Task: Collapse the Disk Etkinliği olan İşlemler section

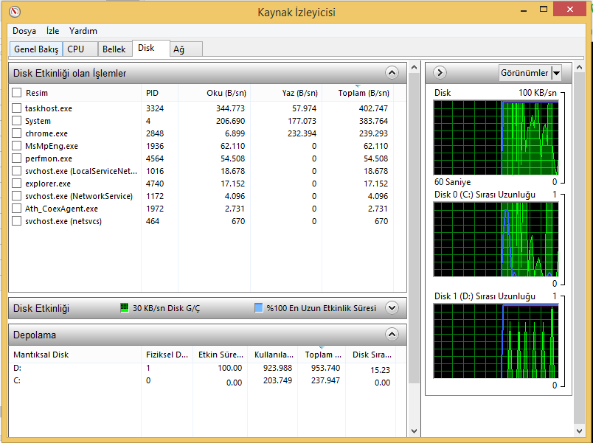Action: tap(392, 72)
